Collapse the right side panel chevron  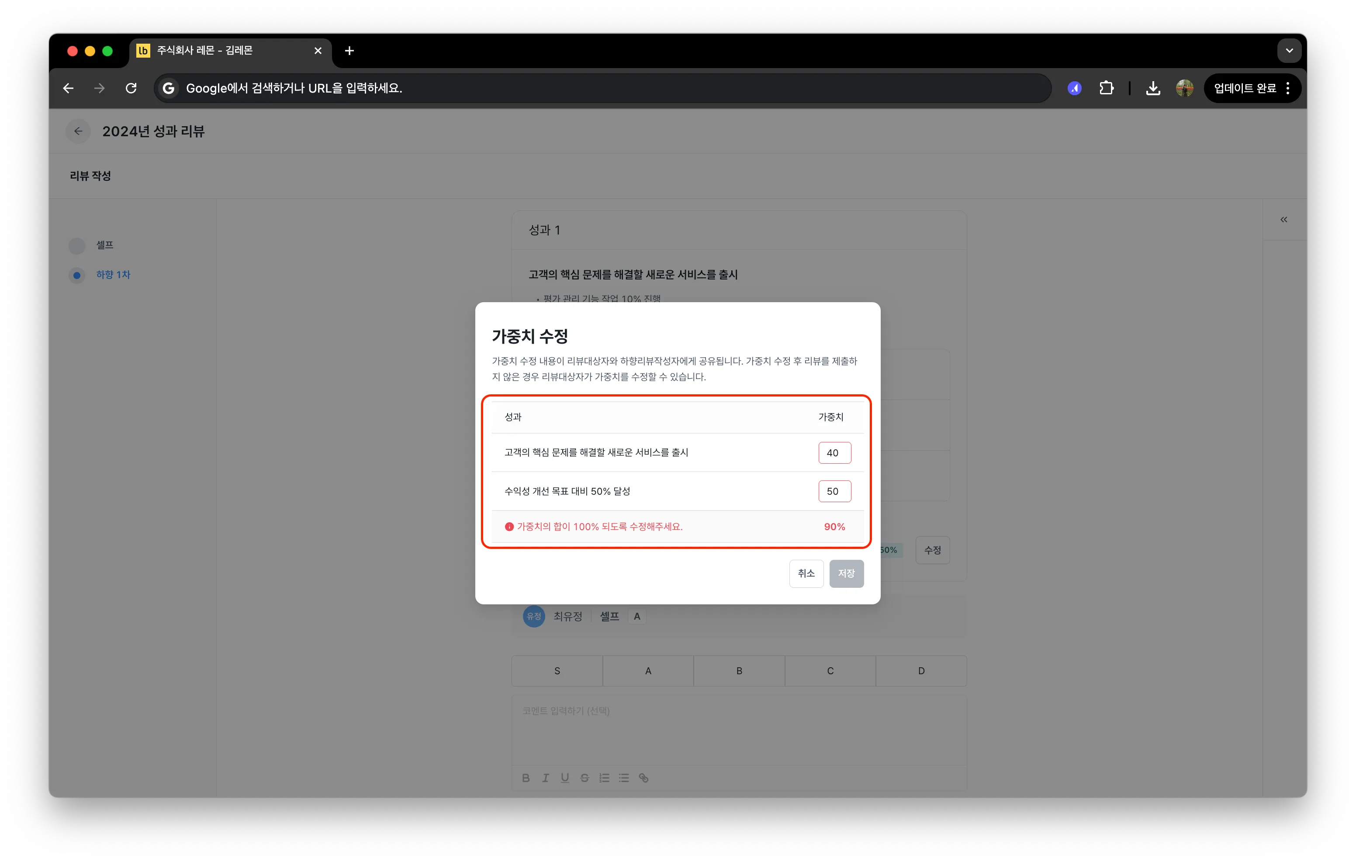(1283, 220)
